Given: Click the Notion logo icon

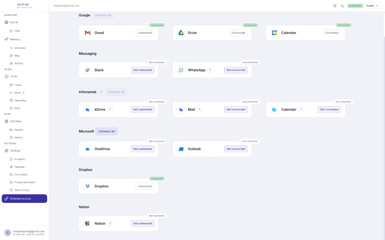Looking at the screenshot, I should coord(88,223).
